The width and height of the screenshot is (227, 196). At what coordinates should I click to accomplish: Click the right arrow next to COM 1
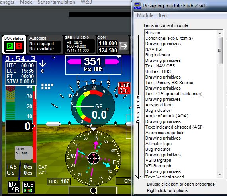coord(124,46)
